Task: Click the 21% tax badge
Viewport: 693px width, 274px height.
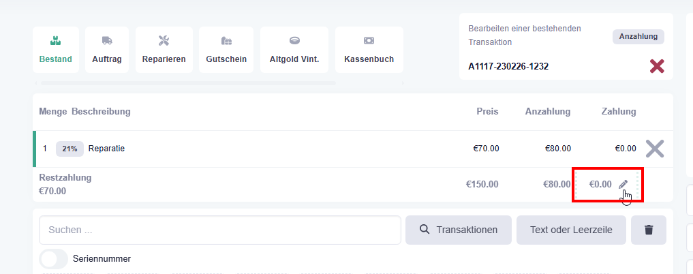Action: pos(70,148)
